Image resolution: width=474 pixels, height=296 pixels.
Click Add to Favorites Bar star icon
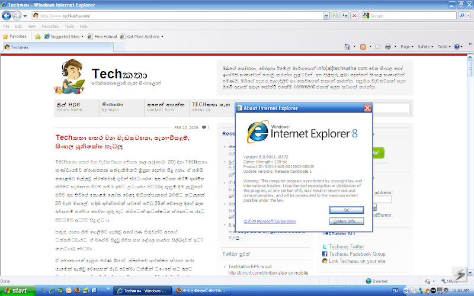37,37
